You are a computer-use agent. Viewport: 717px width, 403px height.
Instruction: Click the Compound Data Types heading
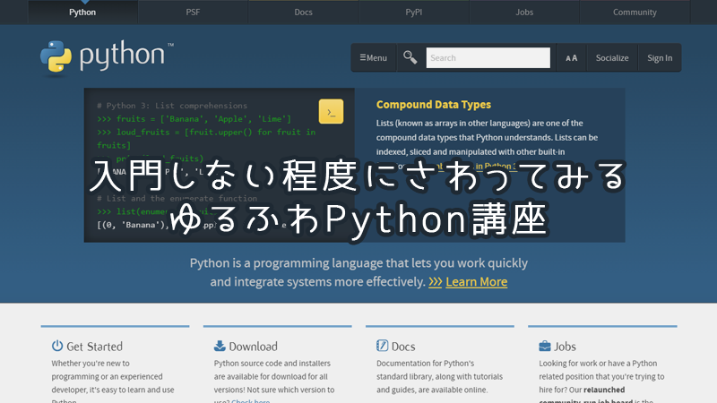[x=434, y=105]
